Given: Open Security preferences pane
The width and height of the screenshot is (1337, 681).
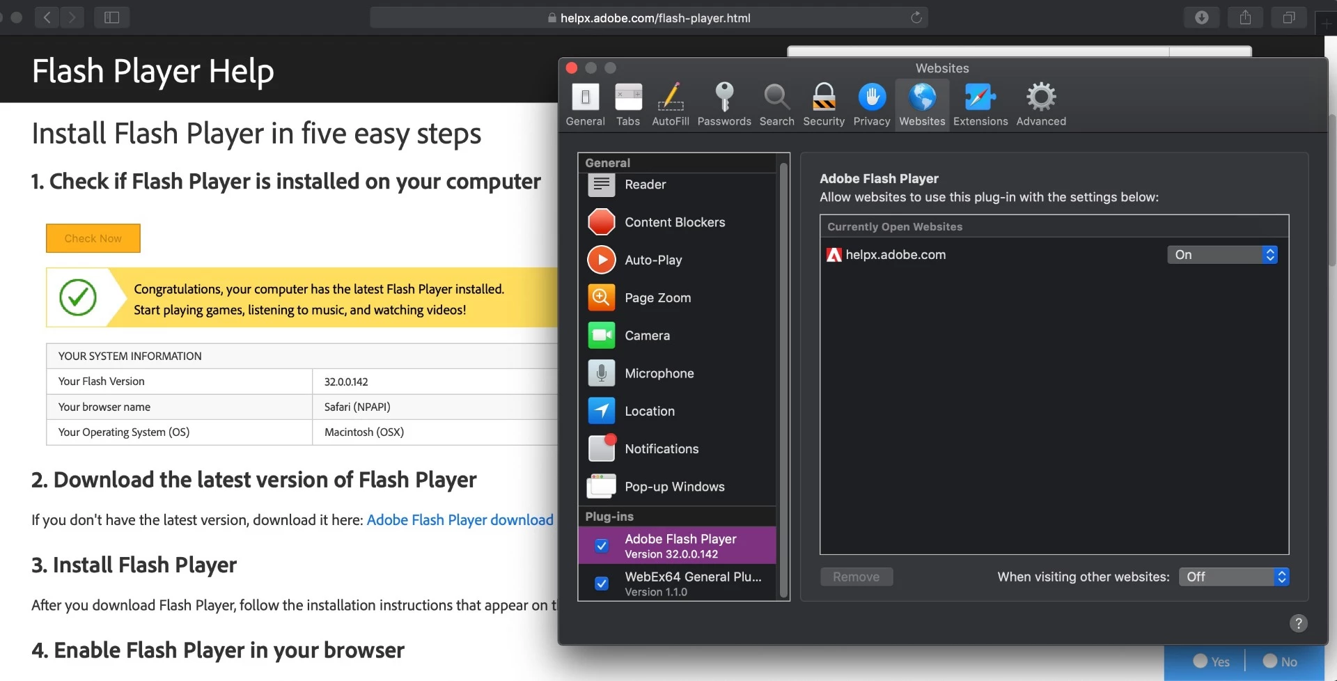Looking at the screenshot, I should (x=824, y=105).
